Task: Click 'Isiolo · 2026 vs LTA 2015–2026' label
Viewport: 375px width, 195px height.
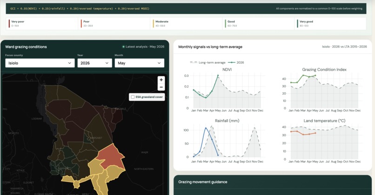Action: (344, 47)
